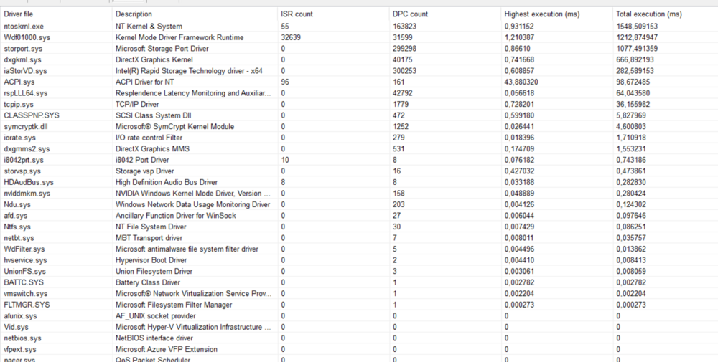Click the Vid.sys Hyper-V driver row
Viewport: 718px width, 362px height.
(17, 327)
